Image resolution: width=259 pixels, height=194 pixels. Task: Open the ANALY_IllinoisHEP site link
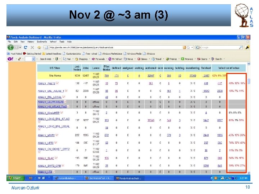pyautogui.click(x=49, y=113)
